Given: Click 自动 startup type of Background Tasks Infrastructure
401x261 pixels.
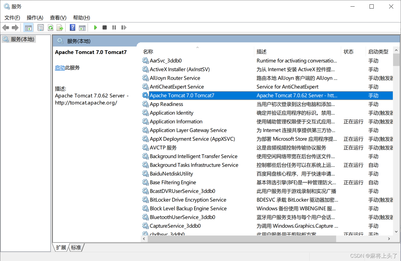Looking at the screenshot, I should (373, 165).
